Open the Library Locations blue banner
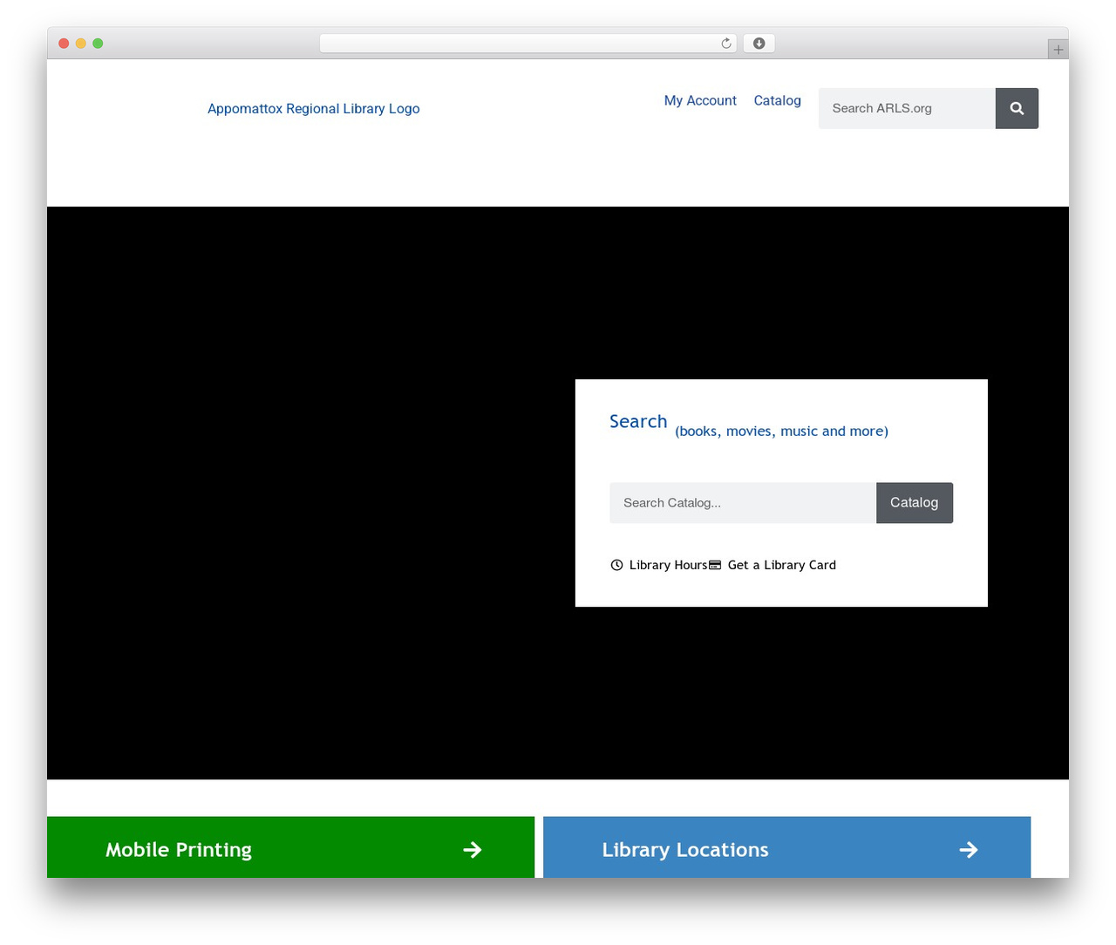 coord(786,847)
